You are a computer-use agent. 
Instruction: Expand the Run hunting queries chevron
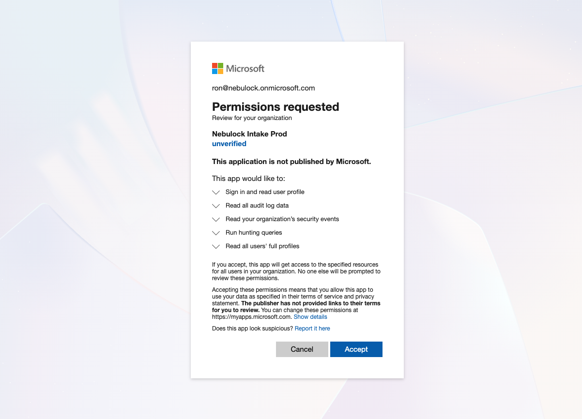tap(216, 233)
